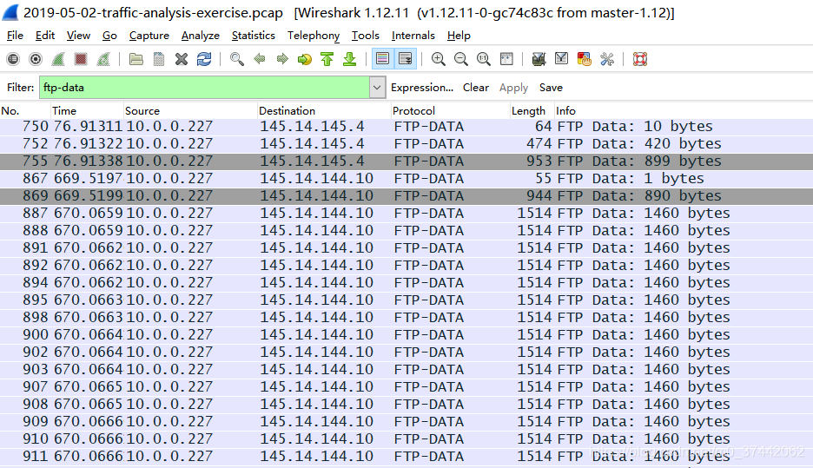Close this capture file (X icon)
Image resolution: width=813 pixels, height=468 pixels.
181,59
